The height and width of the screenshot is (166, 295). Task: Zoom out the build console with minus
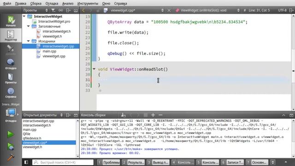160,115
